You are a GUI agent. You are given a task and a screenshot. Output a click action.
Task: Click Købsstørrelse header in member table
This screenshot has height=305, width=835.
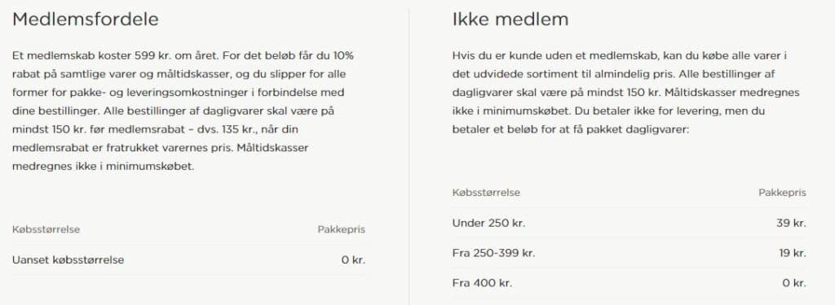click(x=46, y=229)
